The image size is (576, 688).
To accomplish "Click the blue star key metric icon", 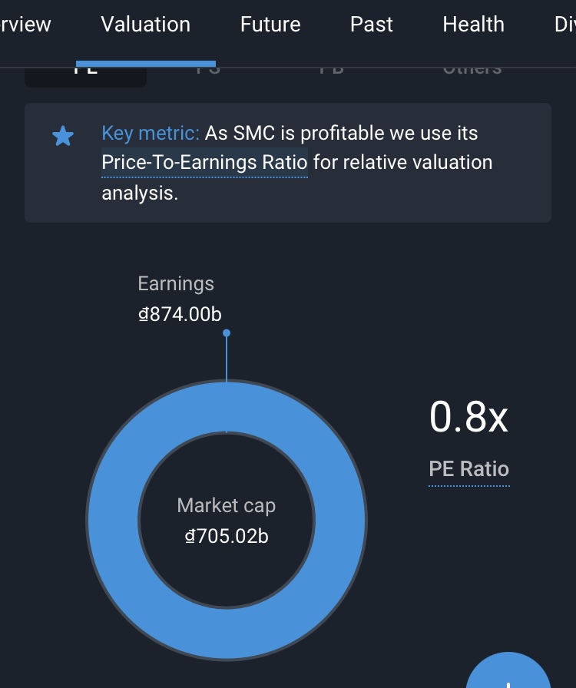I will click(x=62, y=137).
